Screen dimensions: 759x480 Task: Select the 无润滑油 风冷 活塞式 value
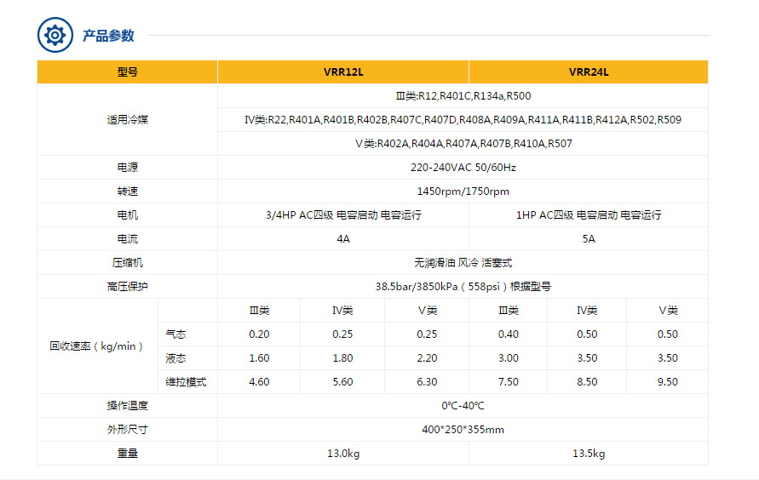click(463, 263)
